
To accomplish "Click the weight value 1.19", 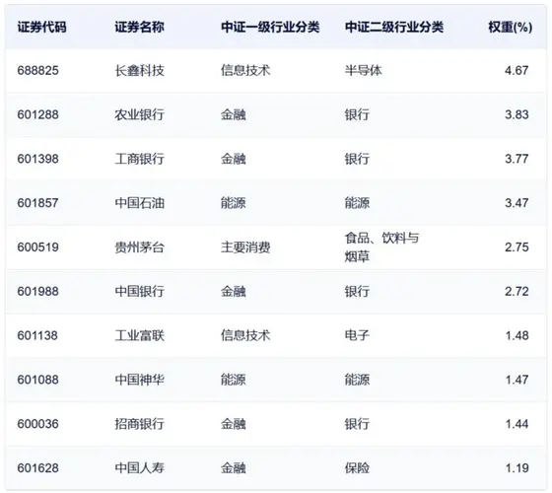I will [517, 468].
